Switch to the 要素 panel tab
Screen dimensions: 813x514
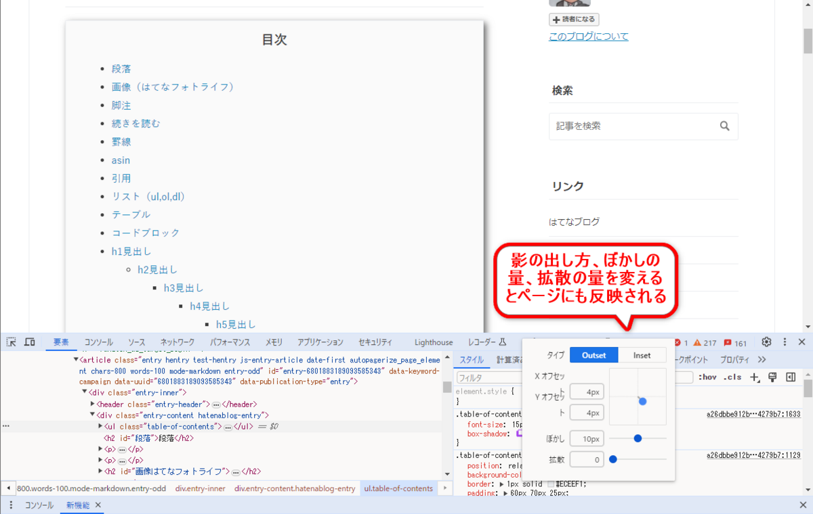[61, 342]
